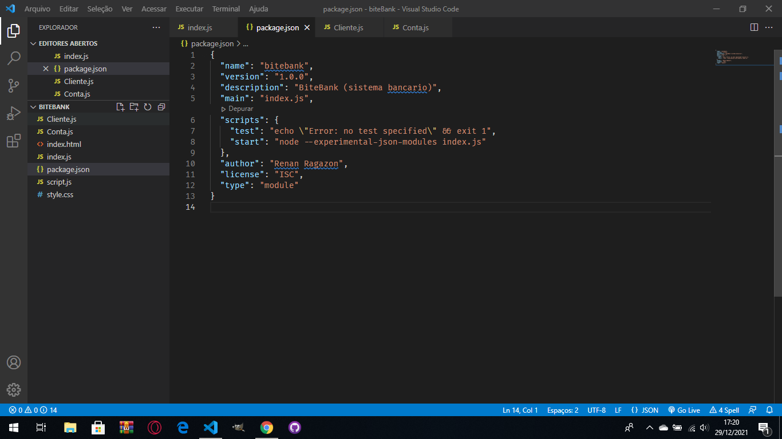The height and width of the screenshot is (439, 782).
Task: Open the Run and Debug view
Action: pyautogui.click(x=14, y=113)
